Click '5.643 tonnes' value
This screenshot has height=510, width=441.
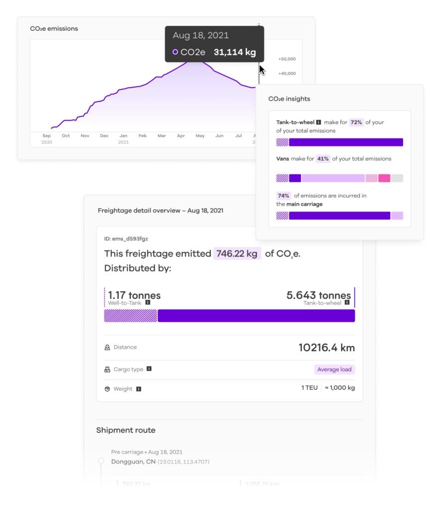tap(318, 295)
